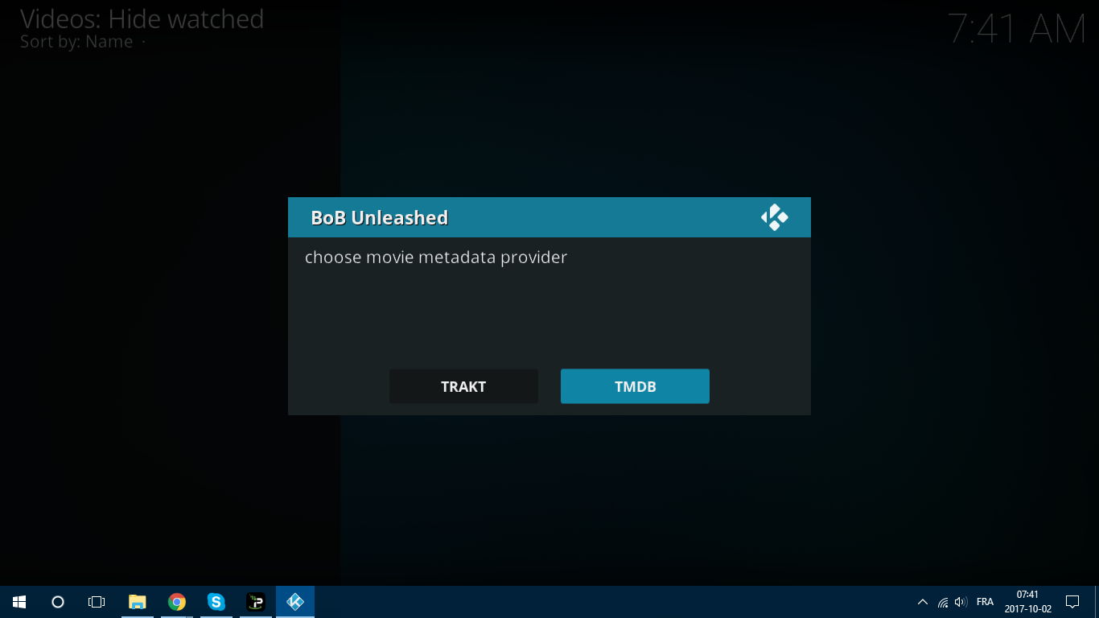Click the Videos: Hide watched heading
This screenshot has width=1099, height=618.
coord(142,19)
